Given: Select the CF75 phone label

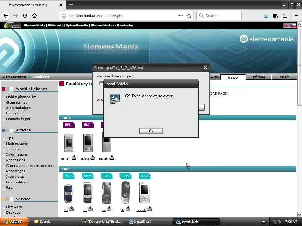Looking at the screenshot, I should (68, 176).
